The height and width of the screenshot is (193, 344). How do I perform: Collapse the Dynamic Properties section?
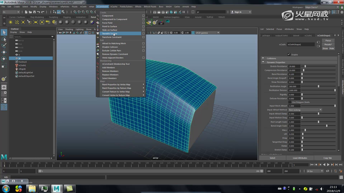coord(276,62)
